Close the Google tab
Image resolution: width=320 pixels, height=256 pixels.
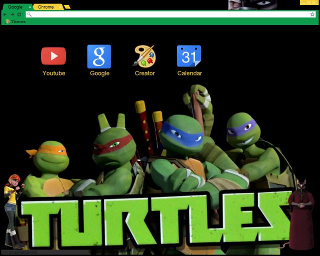click(30, 7)
